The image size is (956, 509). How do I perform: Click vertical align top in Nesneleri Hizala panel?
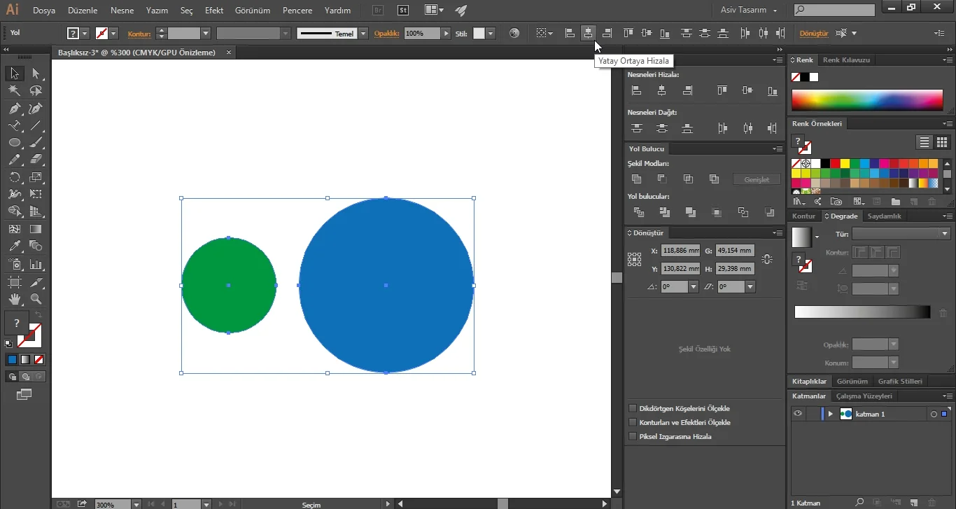722,90
